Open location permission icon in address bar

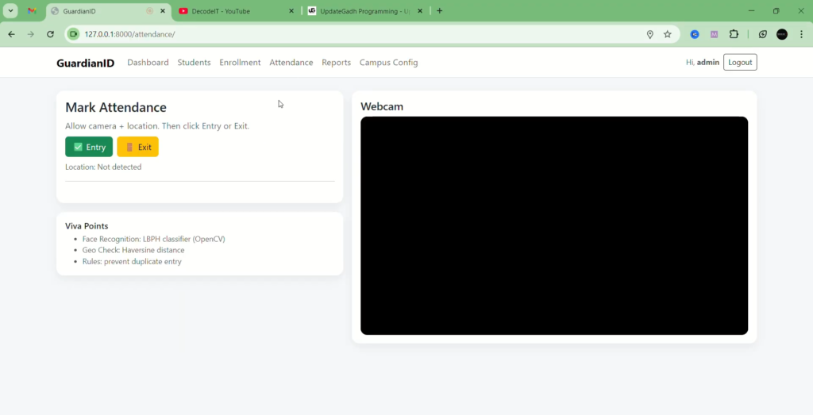coord(649,34)
